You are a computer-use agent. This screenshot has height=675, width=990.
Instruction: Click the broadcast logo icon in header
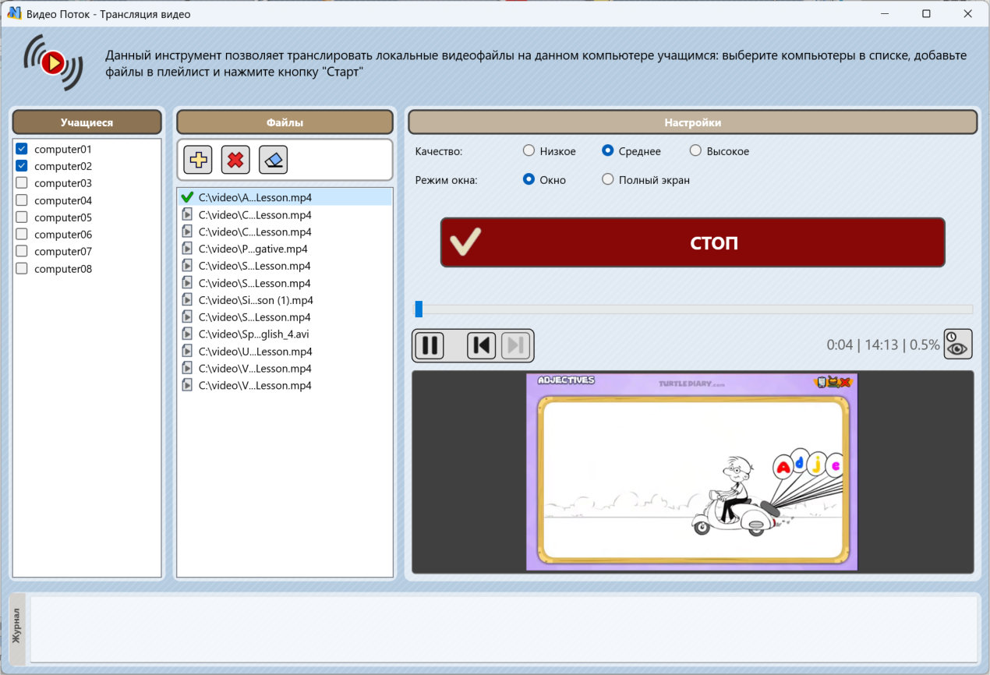52,62
